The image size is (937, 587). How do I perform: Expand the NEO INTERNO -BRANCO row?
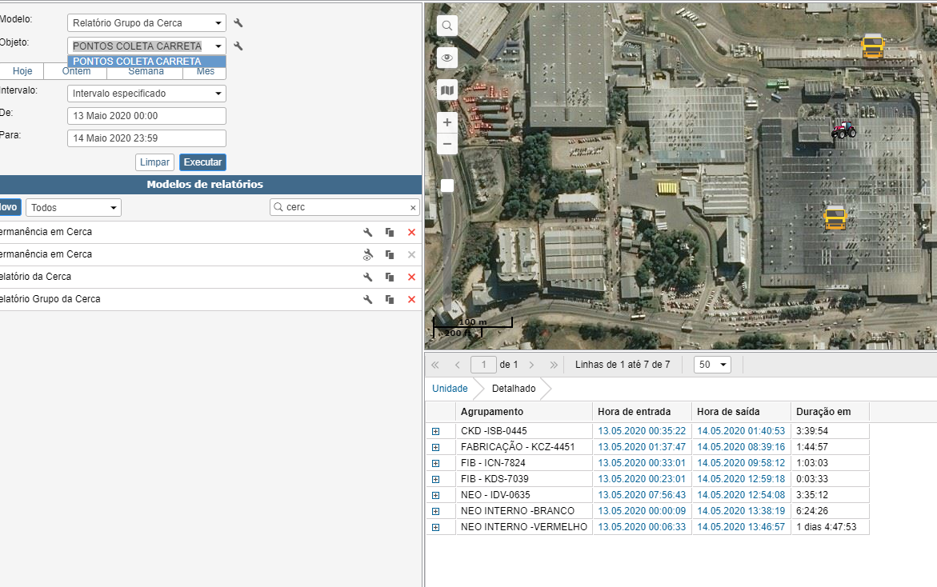click(436, 511)
